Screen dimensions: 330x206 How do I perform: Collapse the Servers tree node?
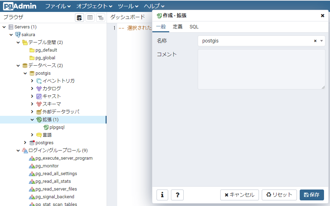[4, 27]
